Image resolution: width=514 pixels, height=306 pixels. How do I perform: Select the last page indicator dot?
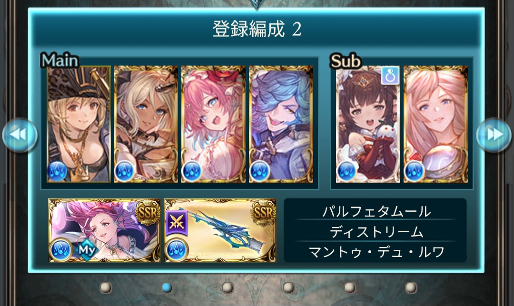(411, 287)
